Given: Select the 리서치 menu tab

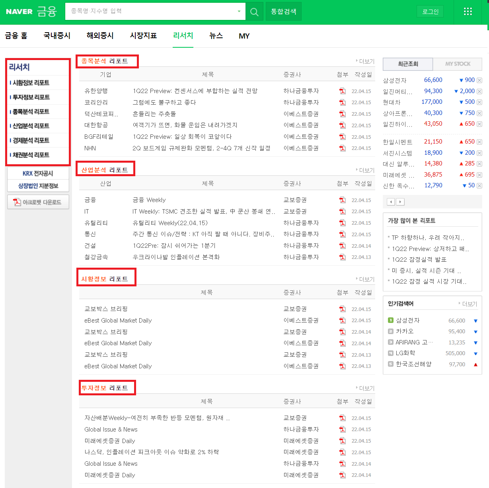Looking at the screenshot, I should [x=183, y=36].
